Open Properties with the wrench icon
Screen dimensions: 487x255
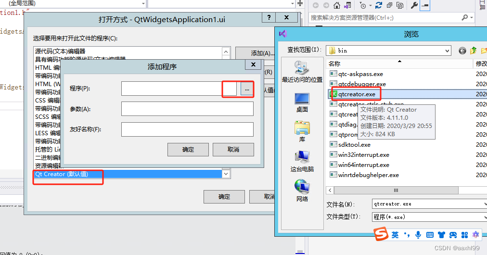tap(414, 5)
